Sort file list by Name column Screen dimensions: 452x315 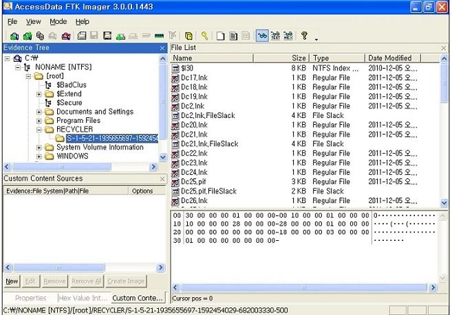pos(212,58)
